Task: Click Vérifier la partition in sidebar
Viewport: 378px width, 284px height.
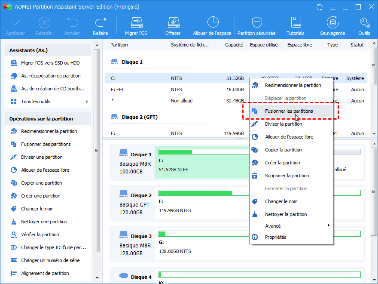Action: pyautogui.click(x=40, y=235)
